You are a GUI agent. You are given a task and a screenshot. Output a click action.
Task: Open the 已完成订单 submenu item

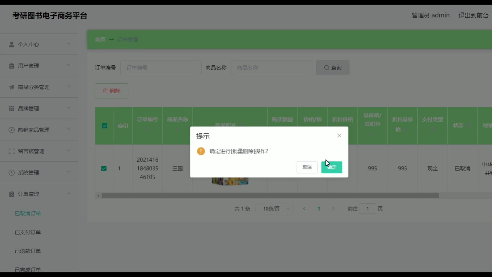28,270
